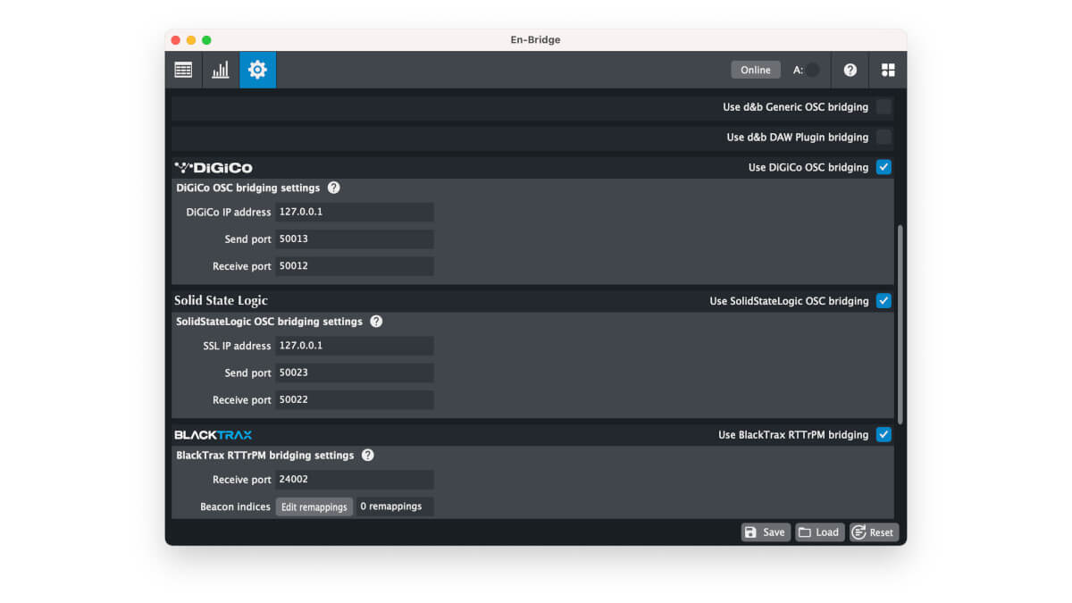Screen dimensions: 1072x603
Task: Uncheck BlackTrax RTTrPM bridging
Action: coord(884,435)
